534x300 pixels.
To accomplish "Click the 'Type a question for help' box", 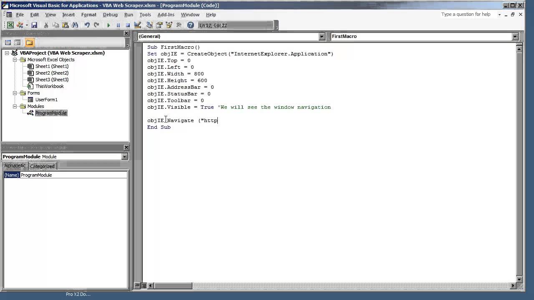I will point(467,15).
